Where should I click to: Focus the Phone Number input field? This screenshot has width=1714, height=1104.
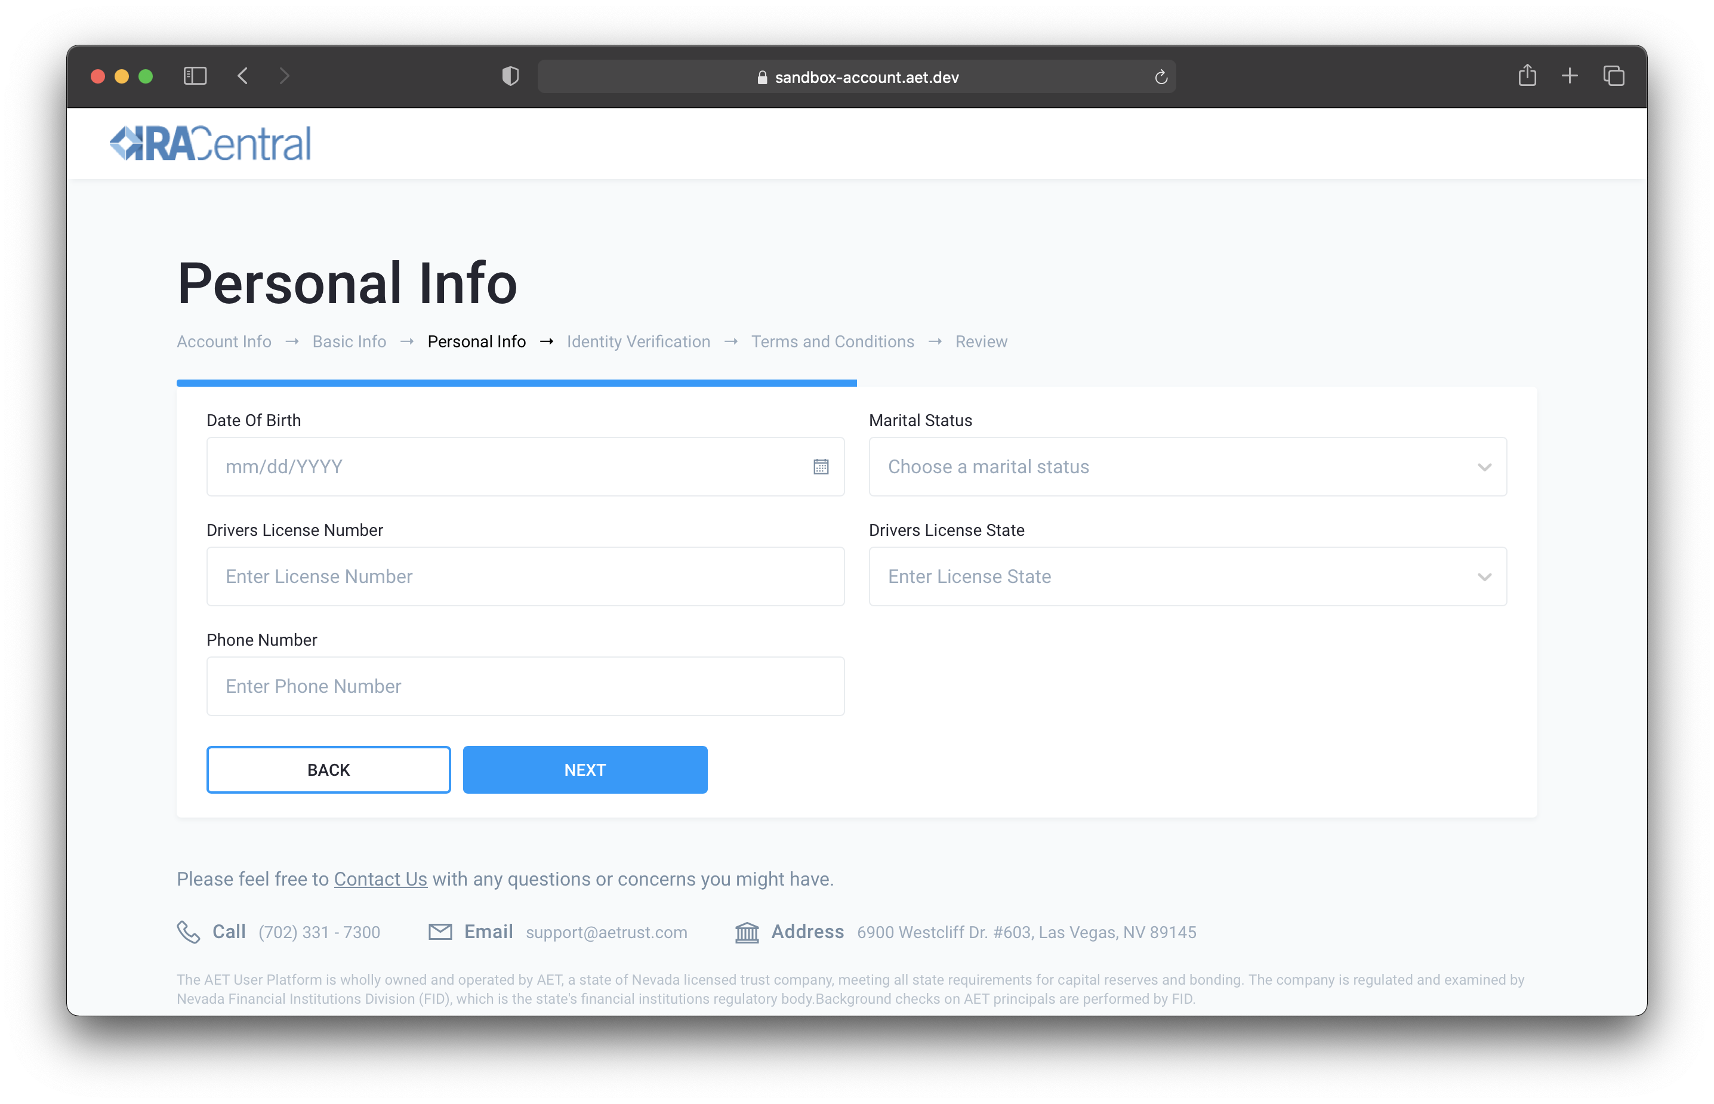pos(525,686)
